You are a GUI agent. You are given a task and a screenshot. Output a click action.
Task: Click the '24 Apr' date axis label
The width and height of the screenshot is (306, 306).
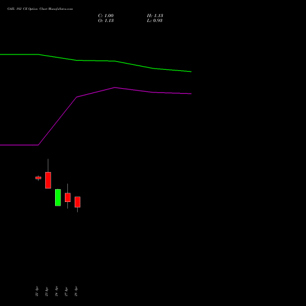click(x=56, y=291)
